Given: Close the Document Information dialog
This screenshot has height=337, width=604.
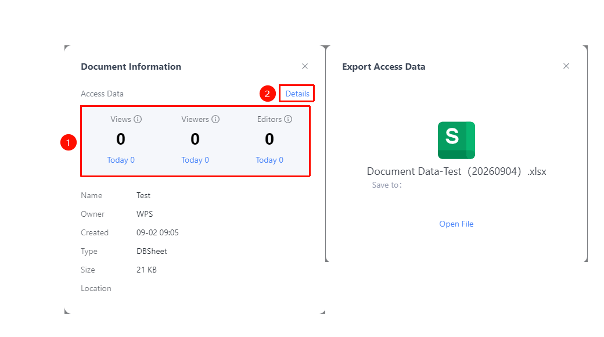Looking at the screenshot, I should [305, 66].
